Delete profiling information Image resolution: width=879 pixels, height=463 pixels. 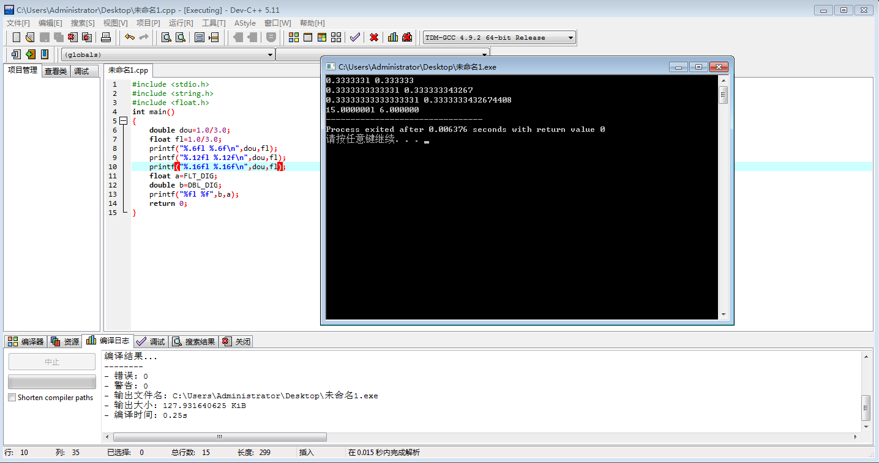pos(407,37)
